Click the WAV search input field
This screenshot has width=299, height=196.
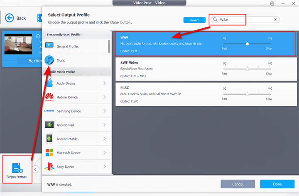click(245, 19)
